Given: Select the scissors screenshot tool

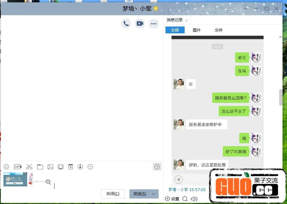Looking at the screenshot, I should coord(29,167).
